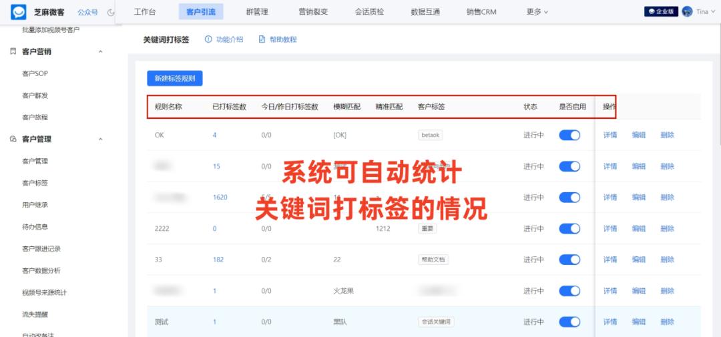Click 编辑 for the OK rule

click(x=639, y=135)
